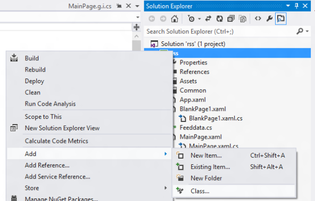Screen dimensions: 315x201
Task: Open Solution Explorer window position dropdown
Action: 288,6
